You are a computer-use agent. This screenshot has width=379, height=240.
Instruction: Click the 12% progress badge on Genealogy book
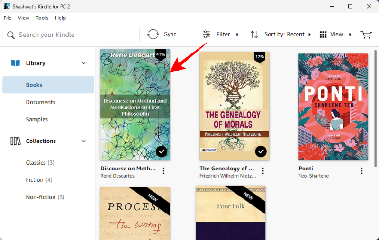click(x=260, y=57)
